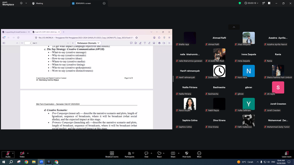Open new browser tab with plus
The image size is (294, 165).
[63, 32]
